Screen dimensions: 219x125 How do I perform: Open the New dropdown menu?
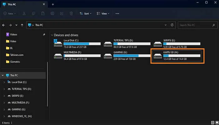pos(9,13)
